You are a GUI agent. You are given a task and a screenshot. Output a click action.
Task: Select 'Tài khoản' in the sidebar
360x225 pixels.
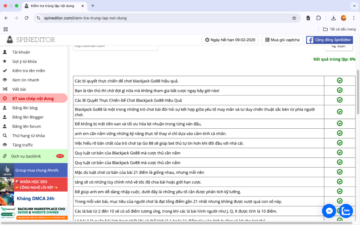pyautogui.click(x=21, y=52)
